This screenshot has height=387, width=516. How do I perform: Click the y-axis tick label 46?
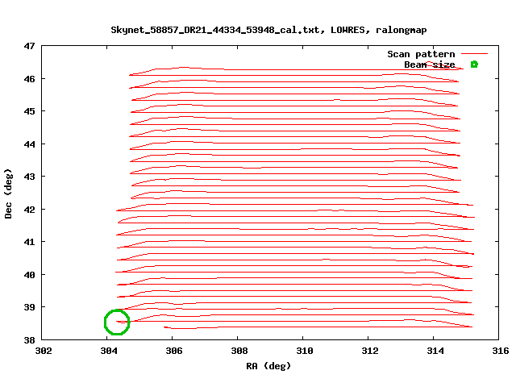tap(29, 79)
